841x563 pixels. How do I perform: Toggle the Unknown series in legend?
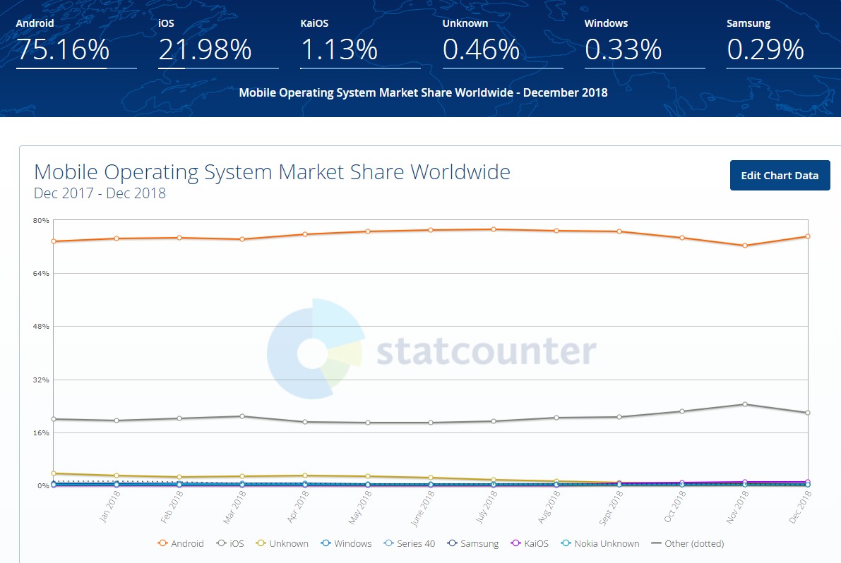282,543
